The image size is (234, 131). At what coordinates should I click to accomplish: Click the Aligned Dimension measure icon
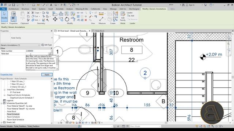click(101, 14)
